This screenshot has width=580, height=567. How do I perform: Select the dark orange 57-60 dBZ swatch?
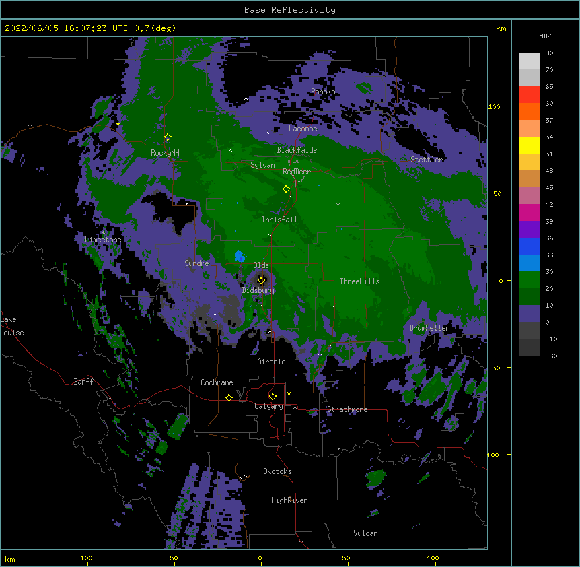tap(529, 112)
